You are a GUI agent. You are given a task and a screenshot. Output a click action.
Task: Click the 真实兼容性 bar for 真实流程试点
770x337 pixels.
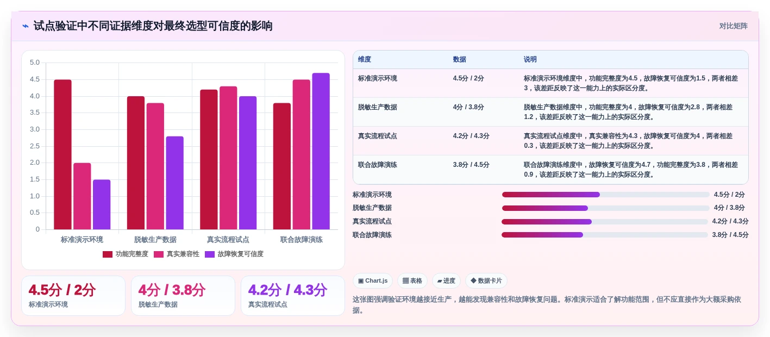pos(228,158)
